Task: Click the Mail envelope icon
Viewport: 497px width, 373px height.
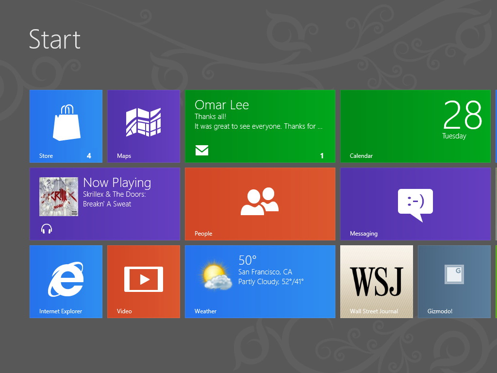Action: [x=202, y=151]
